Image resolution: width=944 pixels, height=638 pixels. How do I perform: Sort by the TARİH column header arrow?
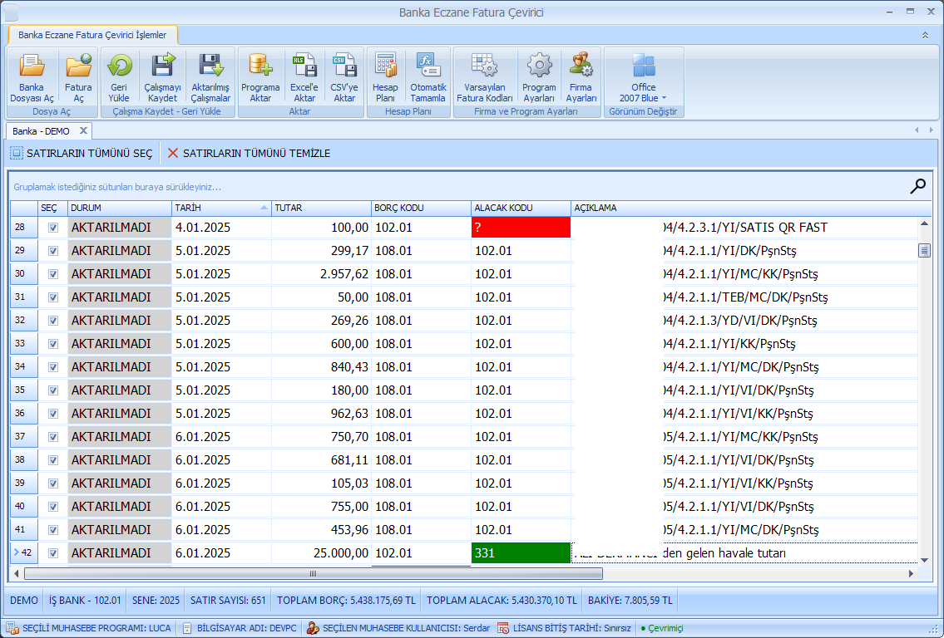click(x=264, y=208)
